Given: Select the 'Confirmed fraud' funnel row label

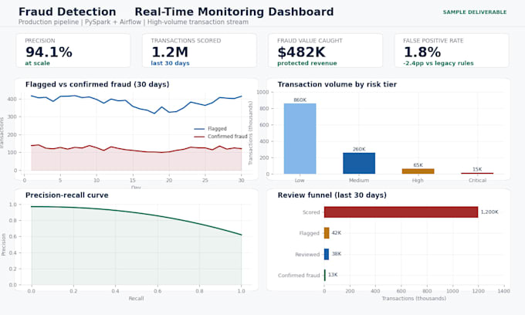Looking at the screenshot, I should [299, 276].
